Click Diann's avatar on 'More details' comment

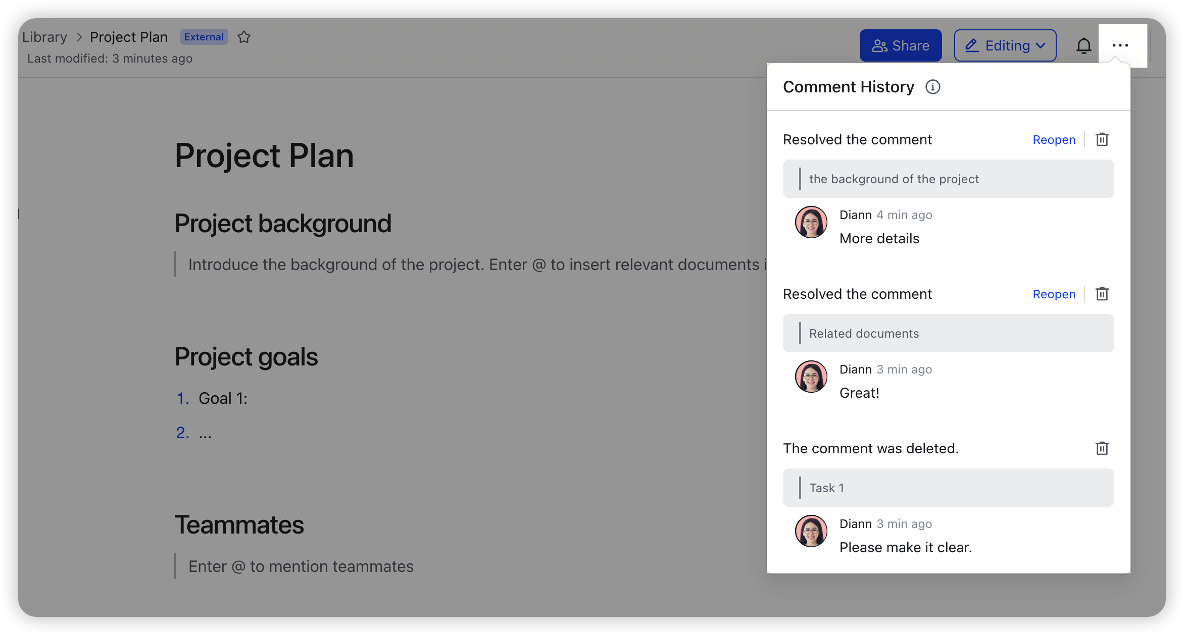(x=811, y=222)
